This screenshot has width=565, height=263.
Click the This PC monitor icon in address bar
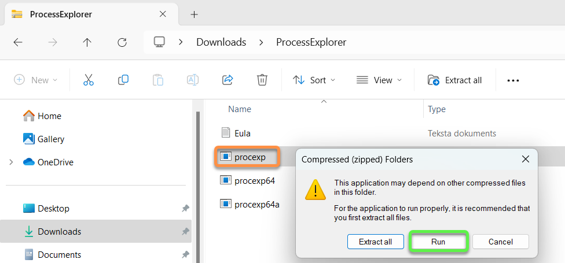(159, 42)
